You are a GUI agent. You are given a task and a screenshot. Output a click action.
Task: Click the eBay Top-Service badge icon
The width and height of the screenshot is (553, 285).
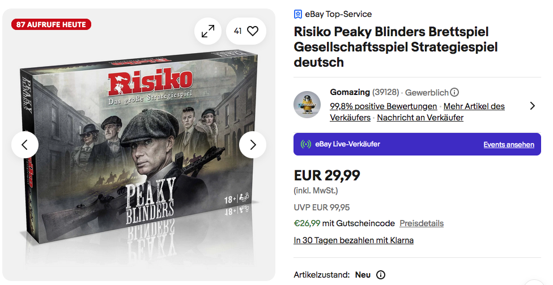click(298, 14)
